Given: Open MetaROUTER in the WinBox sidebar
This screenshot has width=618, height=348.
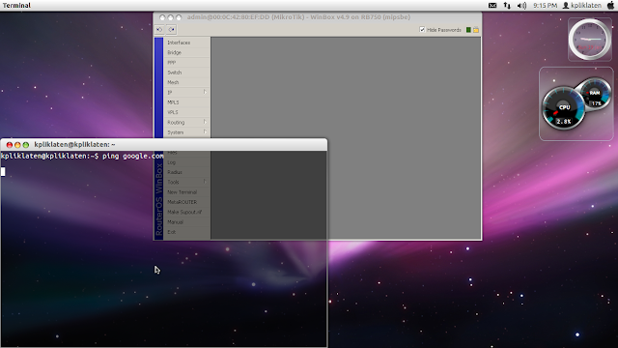Looking at the screenshot, I should click(186, 202).
